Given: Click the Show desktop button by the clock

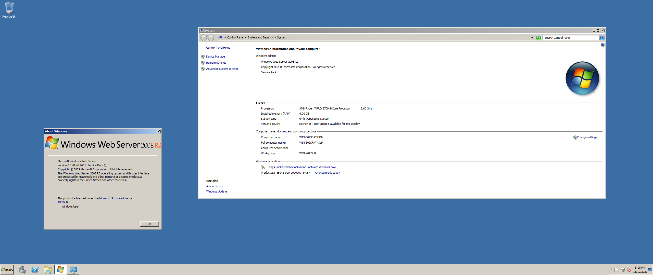Looking at the screenshot, I should tap(650, 270).
